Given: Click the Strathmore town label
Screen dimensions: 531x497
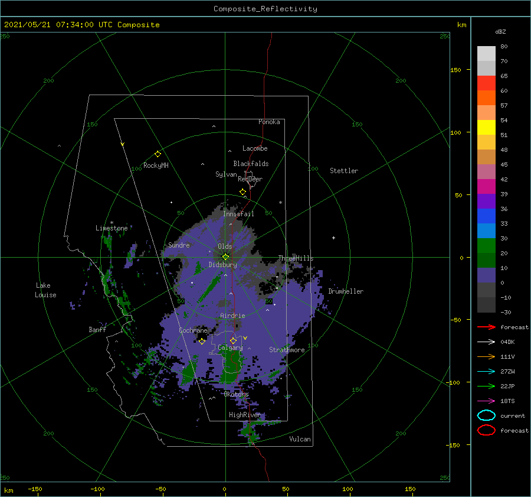Looking at the screenshot, I should [x=287, y=350].
